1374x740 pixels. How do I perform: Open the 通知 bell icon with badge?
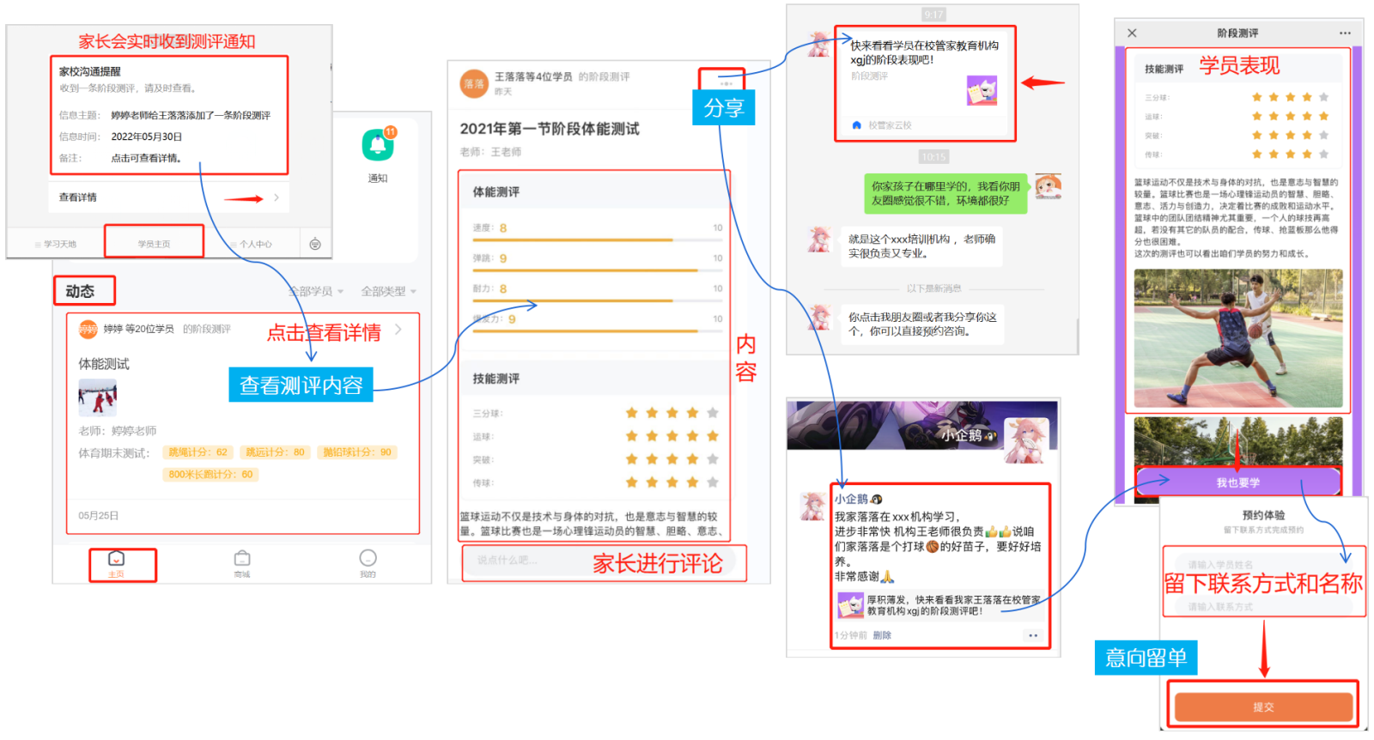point(378,144)
